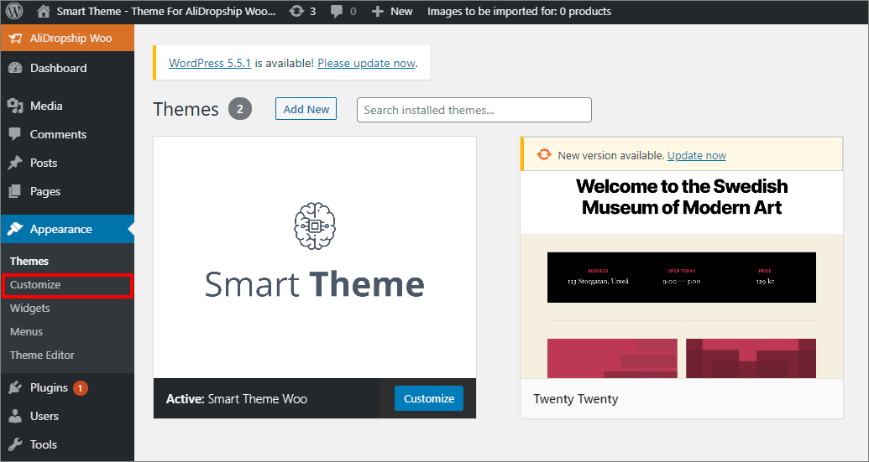Open the Posts section
This screenshot has width=869, height=462.
click(44, 163)
